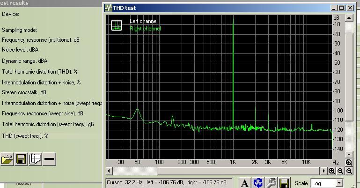This screenshot has width=360, height=188.
Task: Click the horizontal scrollbar right arrow
Action: pyautogui.click(x=323, y=171)
